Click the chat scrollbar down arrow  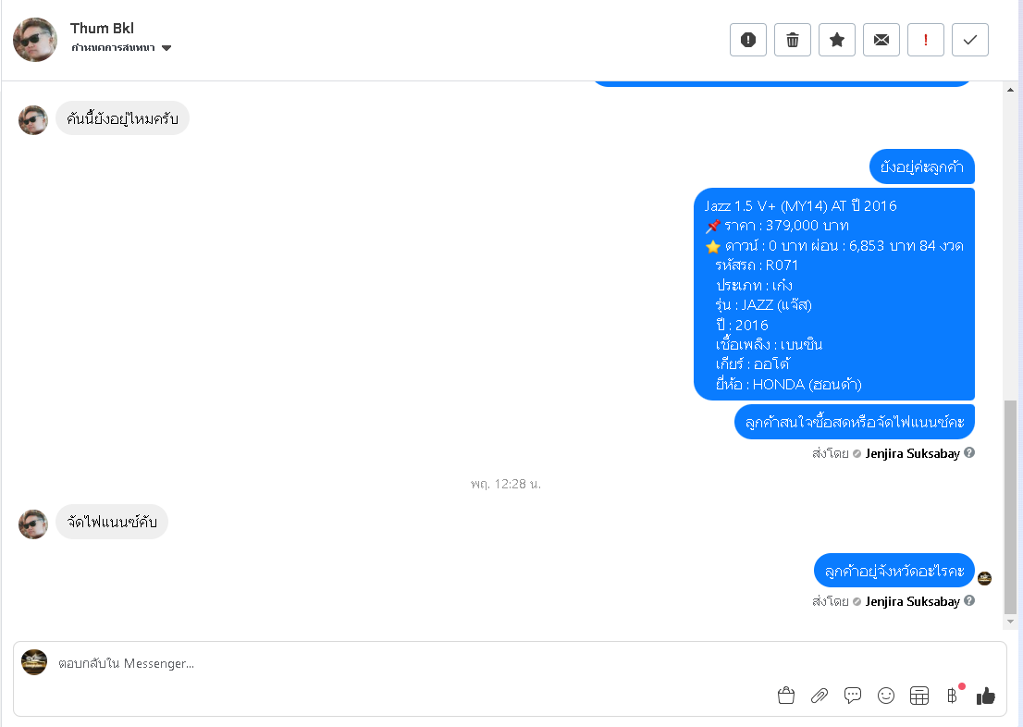[x=1011, y=622]
